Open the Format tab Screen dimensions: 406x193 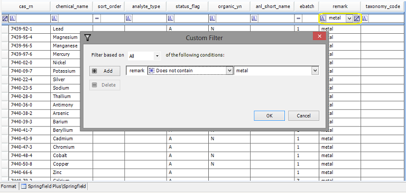[x=8, y=186]
